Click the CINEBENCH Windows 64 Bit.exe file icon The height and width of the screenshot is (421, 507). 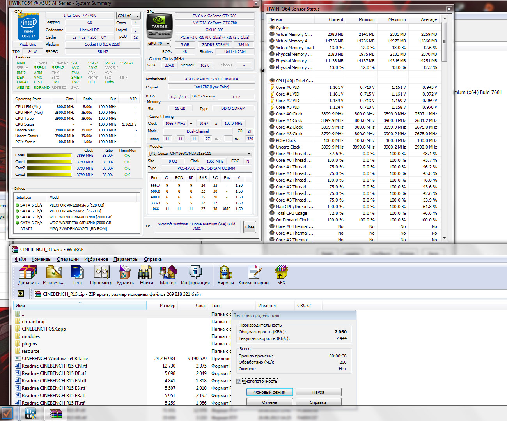[18, 359]
